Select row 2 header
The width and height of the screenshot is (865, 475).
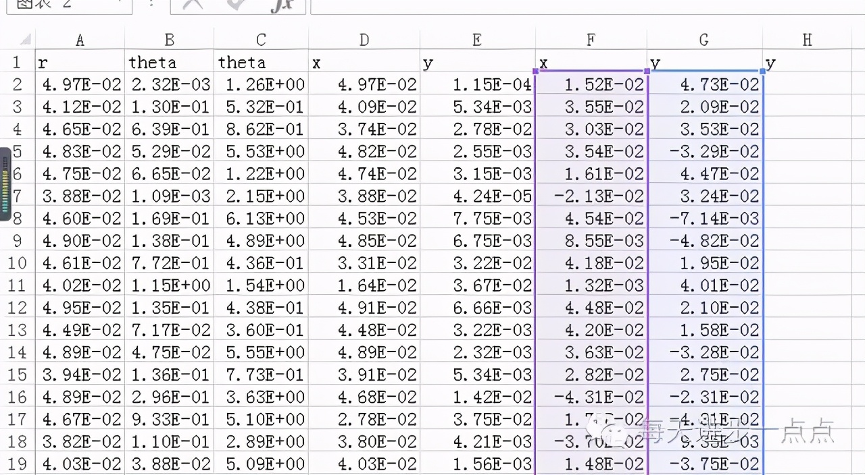[18, 84]
